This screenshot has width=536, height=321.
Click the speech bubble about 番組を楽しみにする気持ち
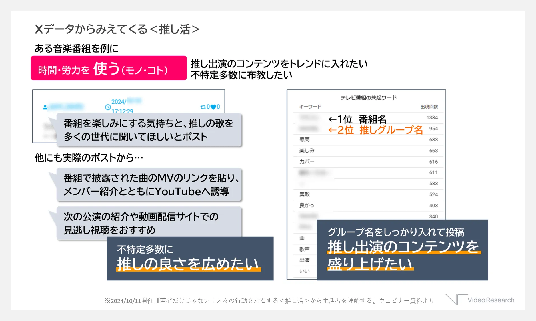click(x=149, y=130)
